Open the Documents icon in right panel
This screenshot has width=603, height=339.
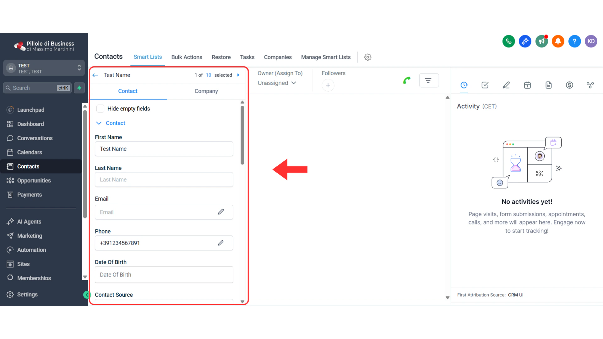point(548,85)
